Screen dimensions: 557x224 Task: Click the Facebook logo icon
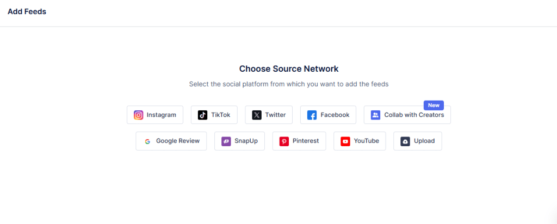coord(312,115)
